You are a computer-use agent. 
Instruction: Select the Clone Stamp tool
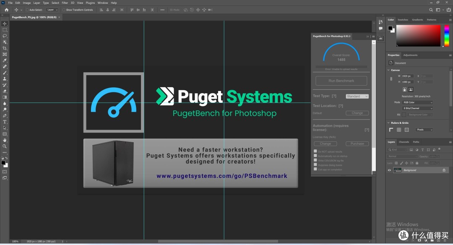coord(5,79)
